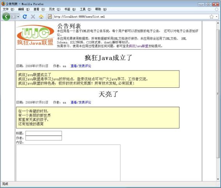Open the recent pages history dropdown arrow
This screenshot has height=188, width=221.
[x=18, y=17]
